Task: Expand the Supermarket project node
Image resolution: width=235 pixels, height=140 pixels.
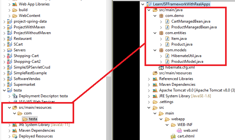Action: [x=4, y=85]
